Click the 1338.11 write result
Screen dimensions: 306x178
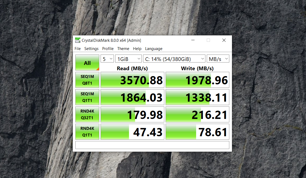coord(197,97)
